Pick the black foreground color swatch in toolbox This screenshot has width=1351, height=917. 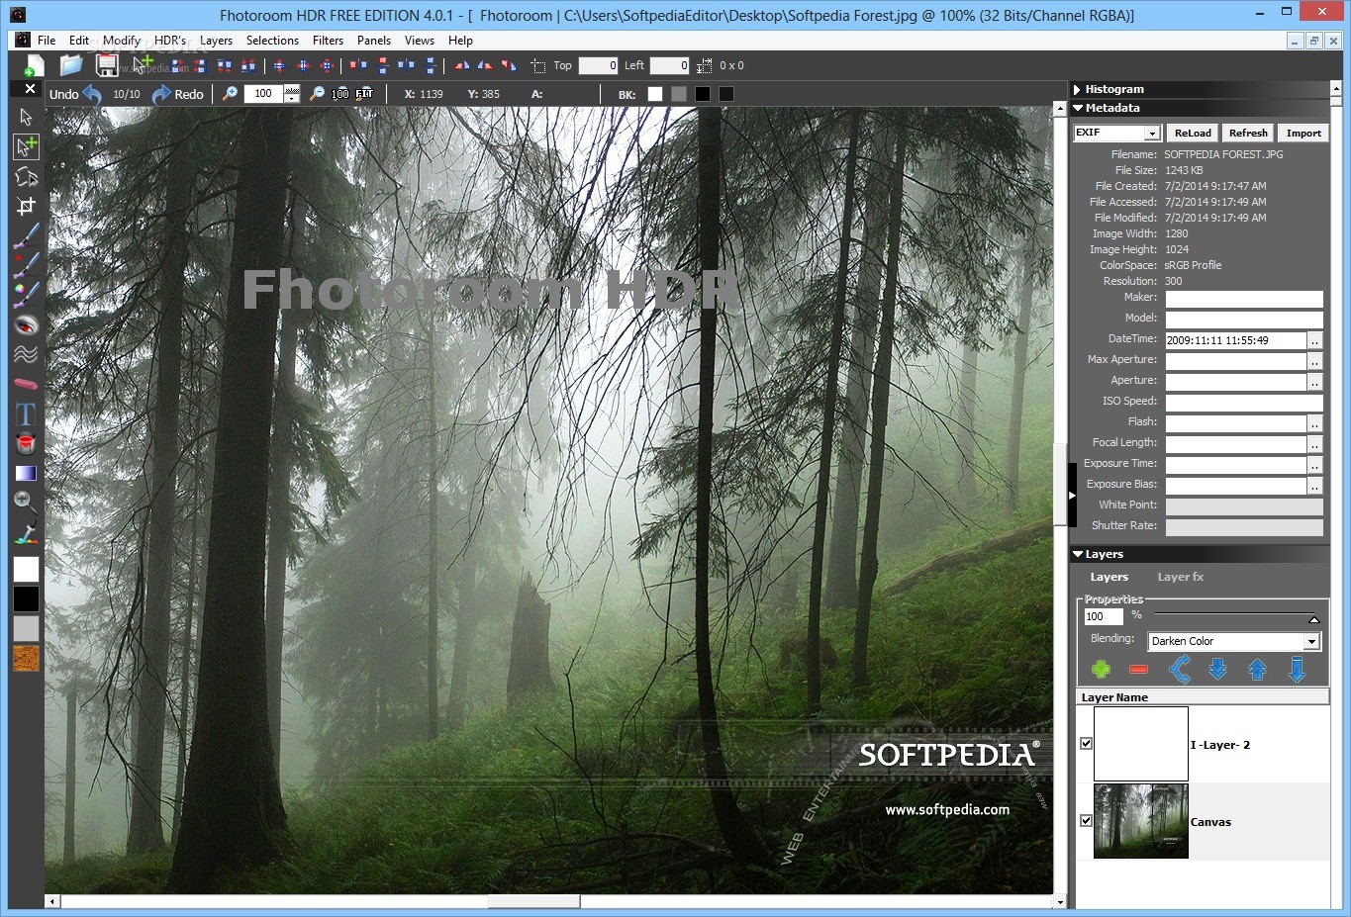coord(26,598)
